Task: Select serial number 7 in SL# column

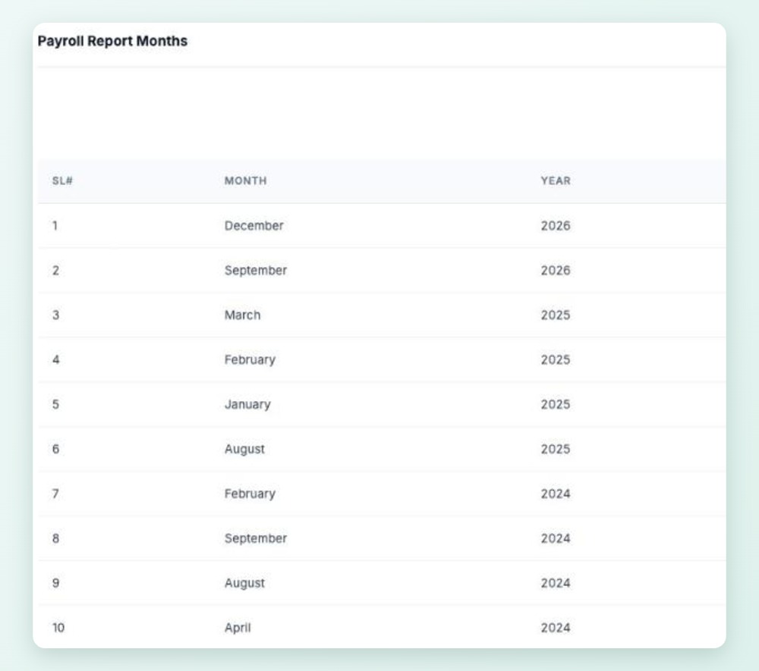Action: coord(55,494)
